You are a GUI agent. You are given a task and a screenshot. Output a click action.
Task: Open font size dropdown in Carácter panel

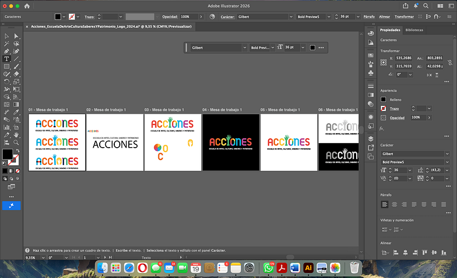click(410, 170)
